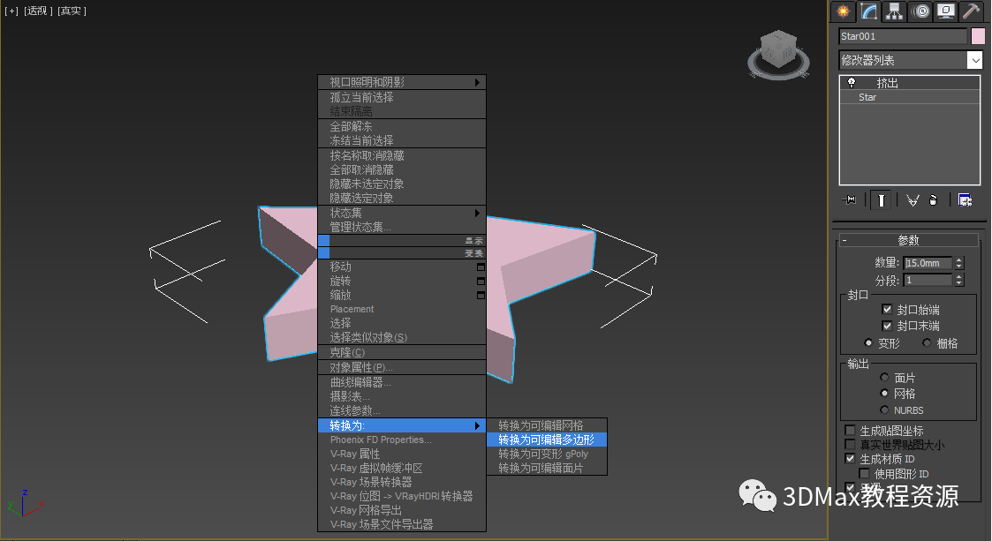
Task: Click the Pin Stack icon below modifier stack
Action: [850, 199]
